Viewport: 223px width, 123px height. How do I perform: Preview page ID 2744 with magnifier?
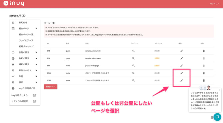tap(133, 73)
